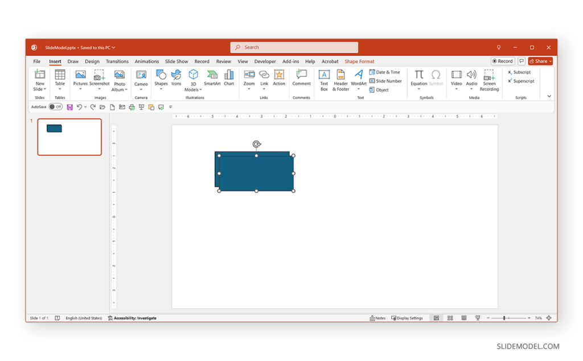Toggle the Notes pane
Screen dimensions: 583x361
coord(377,318)
